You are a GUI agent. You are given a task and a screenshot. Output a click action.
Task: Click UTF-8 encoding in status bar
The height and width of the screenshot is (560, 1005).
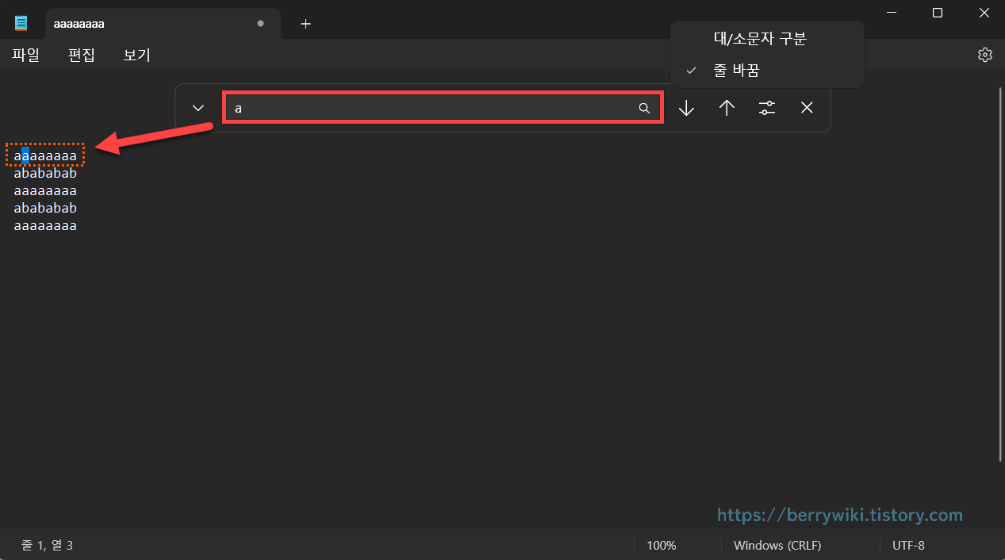(x=909, y=546)
